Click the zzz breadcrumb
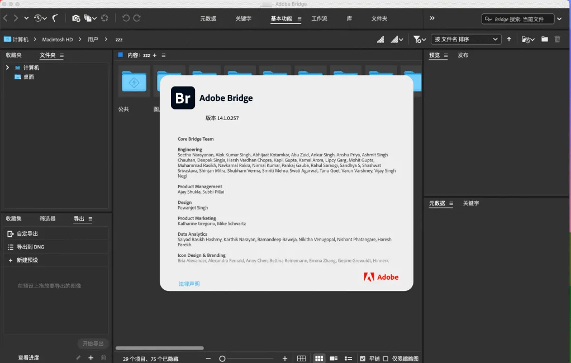 click(x=119, y=39)
